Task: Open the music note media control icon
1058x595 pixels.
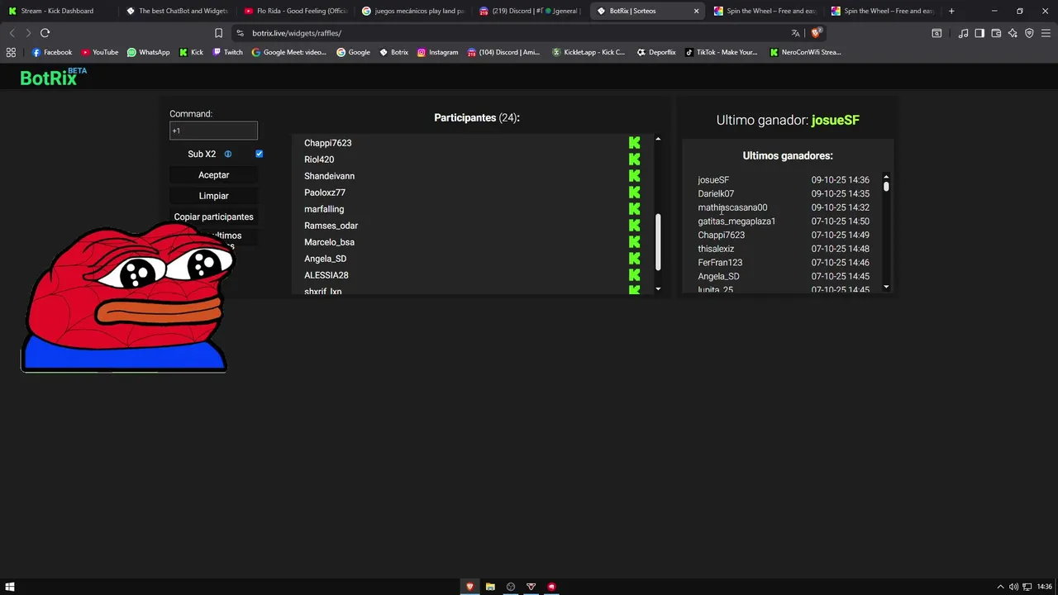Action: (x=963, y=33)
